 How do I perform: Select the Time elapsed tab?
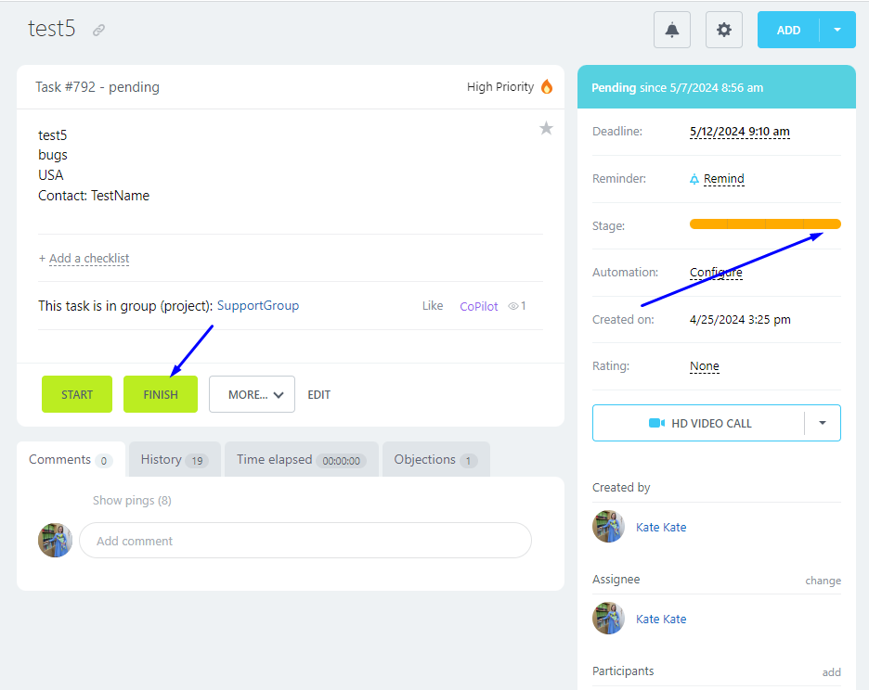click(x=301, y=459)
